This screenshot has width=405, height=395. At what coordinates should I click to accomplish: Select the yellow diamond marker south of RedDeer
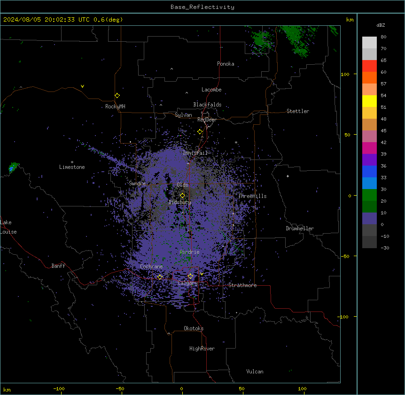click(200, 132)
